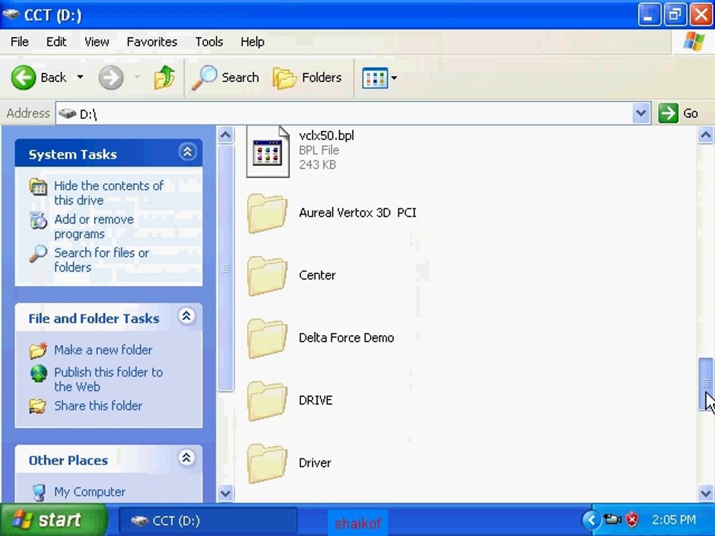Select the Aureal Vertox 3D PCI folder icon

[267, 214]
